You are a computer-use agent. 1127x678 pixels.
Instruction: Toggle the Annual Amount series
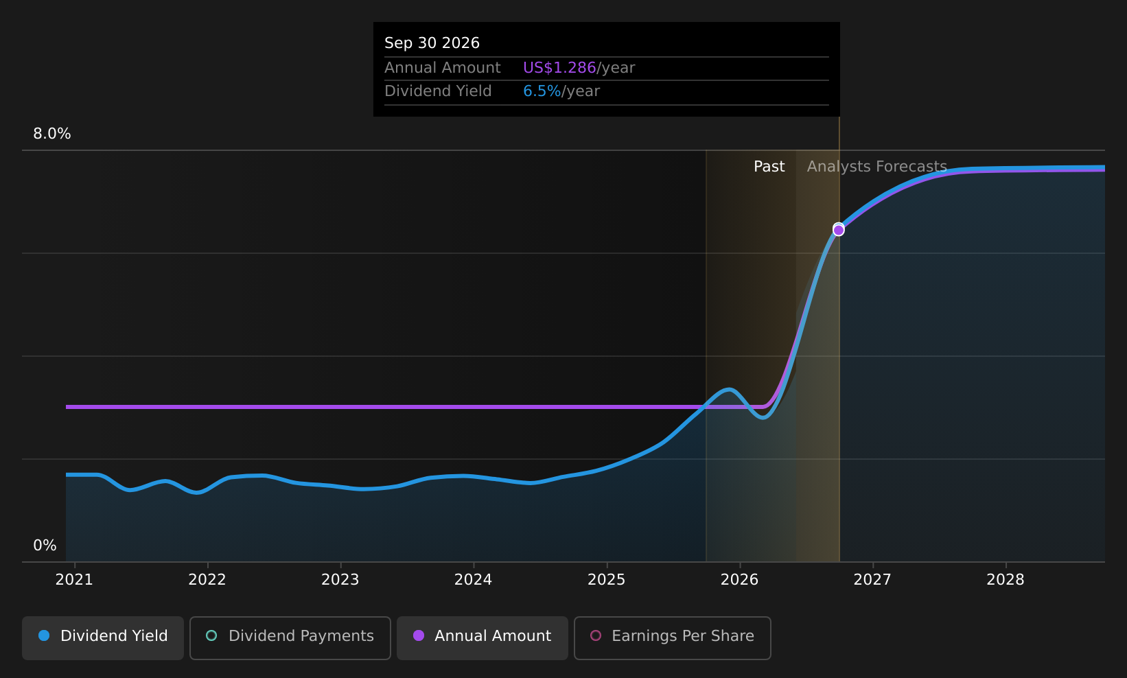tap(482, 638)
